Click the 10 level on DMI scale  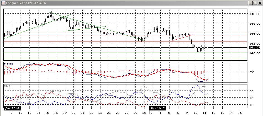[251, 105]
